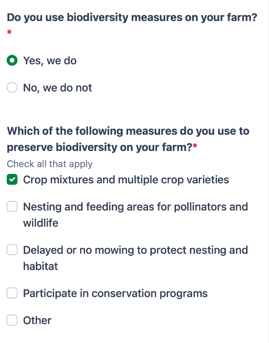Screen dimensions: 269x343
Task: Check the Nesting and feeding areas checkbox
Action: [12, 207]
